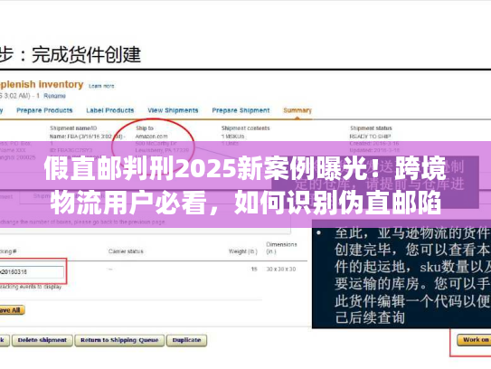This screenshot has width=491, height=369.
Task: Click the Carrier status column header
Action: (x=126, y=251)
